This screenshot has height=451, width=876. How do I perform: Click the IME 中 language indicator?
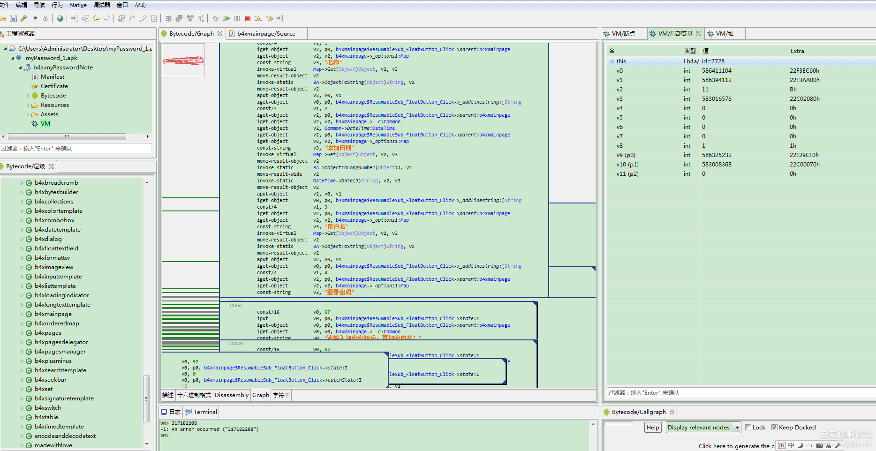pyautogui.click(x=791, y=446)
